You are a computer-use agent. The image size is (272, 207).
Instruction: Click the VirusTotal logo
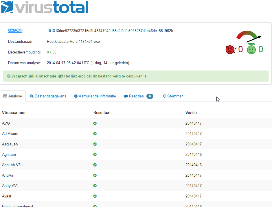pos(45,7)
